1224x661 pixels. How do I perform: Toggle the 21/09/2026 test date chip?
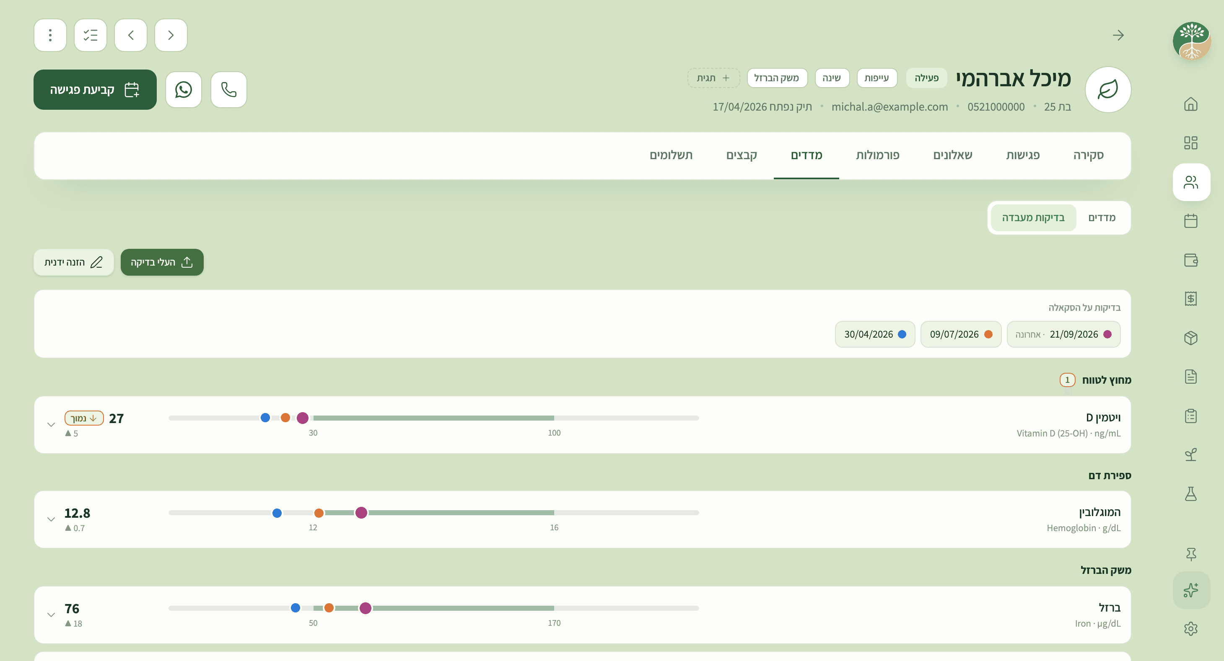click(x=1063, y=334)
